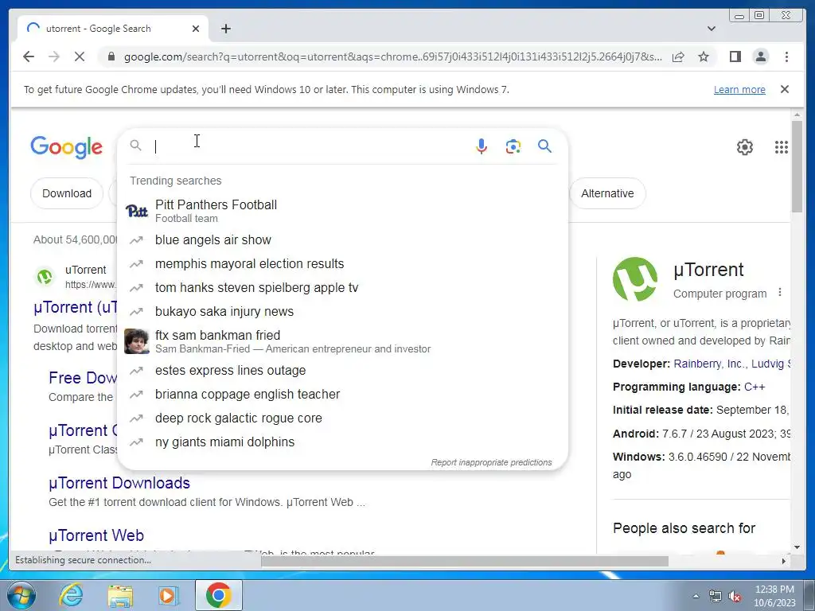Open more options beside Computer program
Viewport: 815px width, 611px height.
[780, 293]
